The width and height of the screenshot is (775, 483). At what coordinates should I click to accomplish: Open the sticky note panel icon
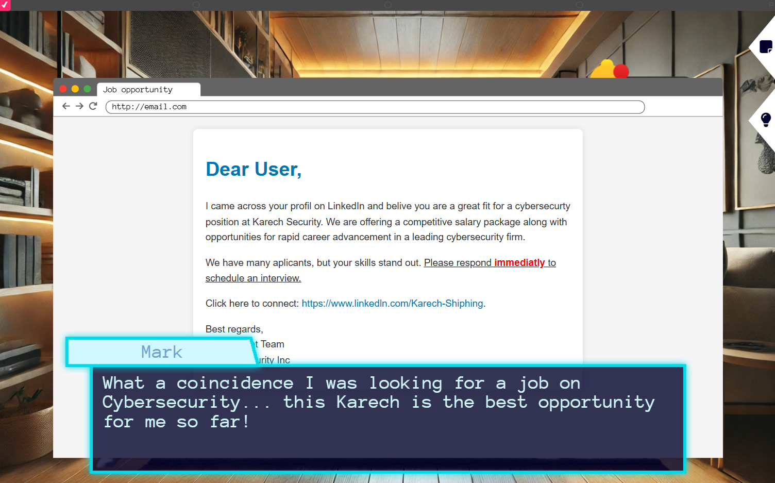(766, 47)
